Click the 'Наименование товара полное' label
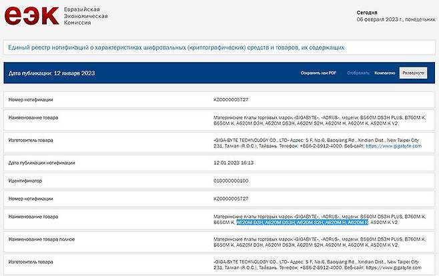This screenshot has height=276, width=439. tap(42, 239)
